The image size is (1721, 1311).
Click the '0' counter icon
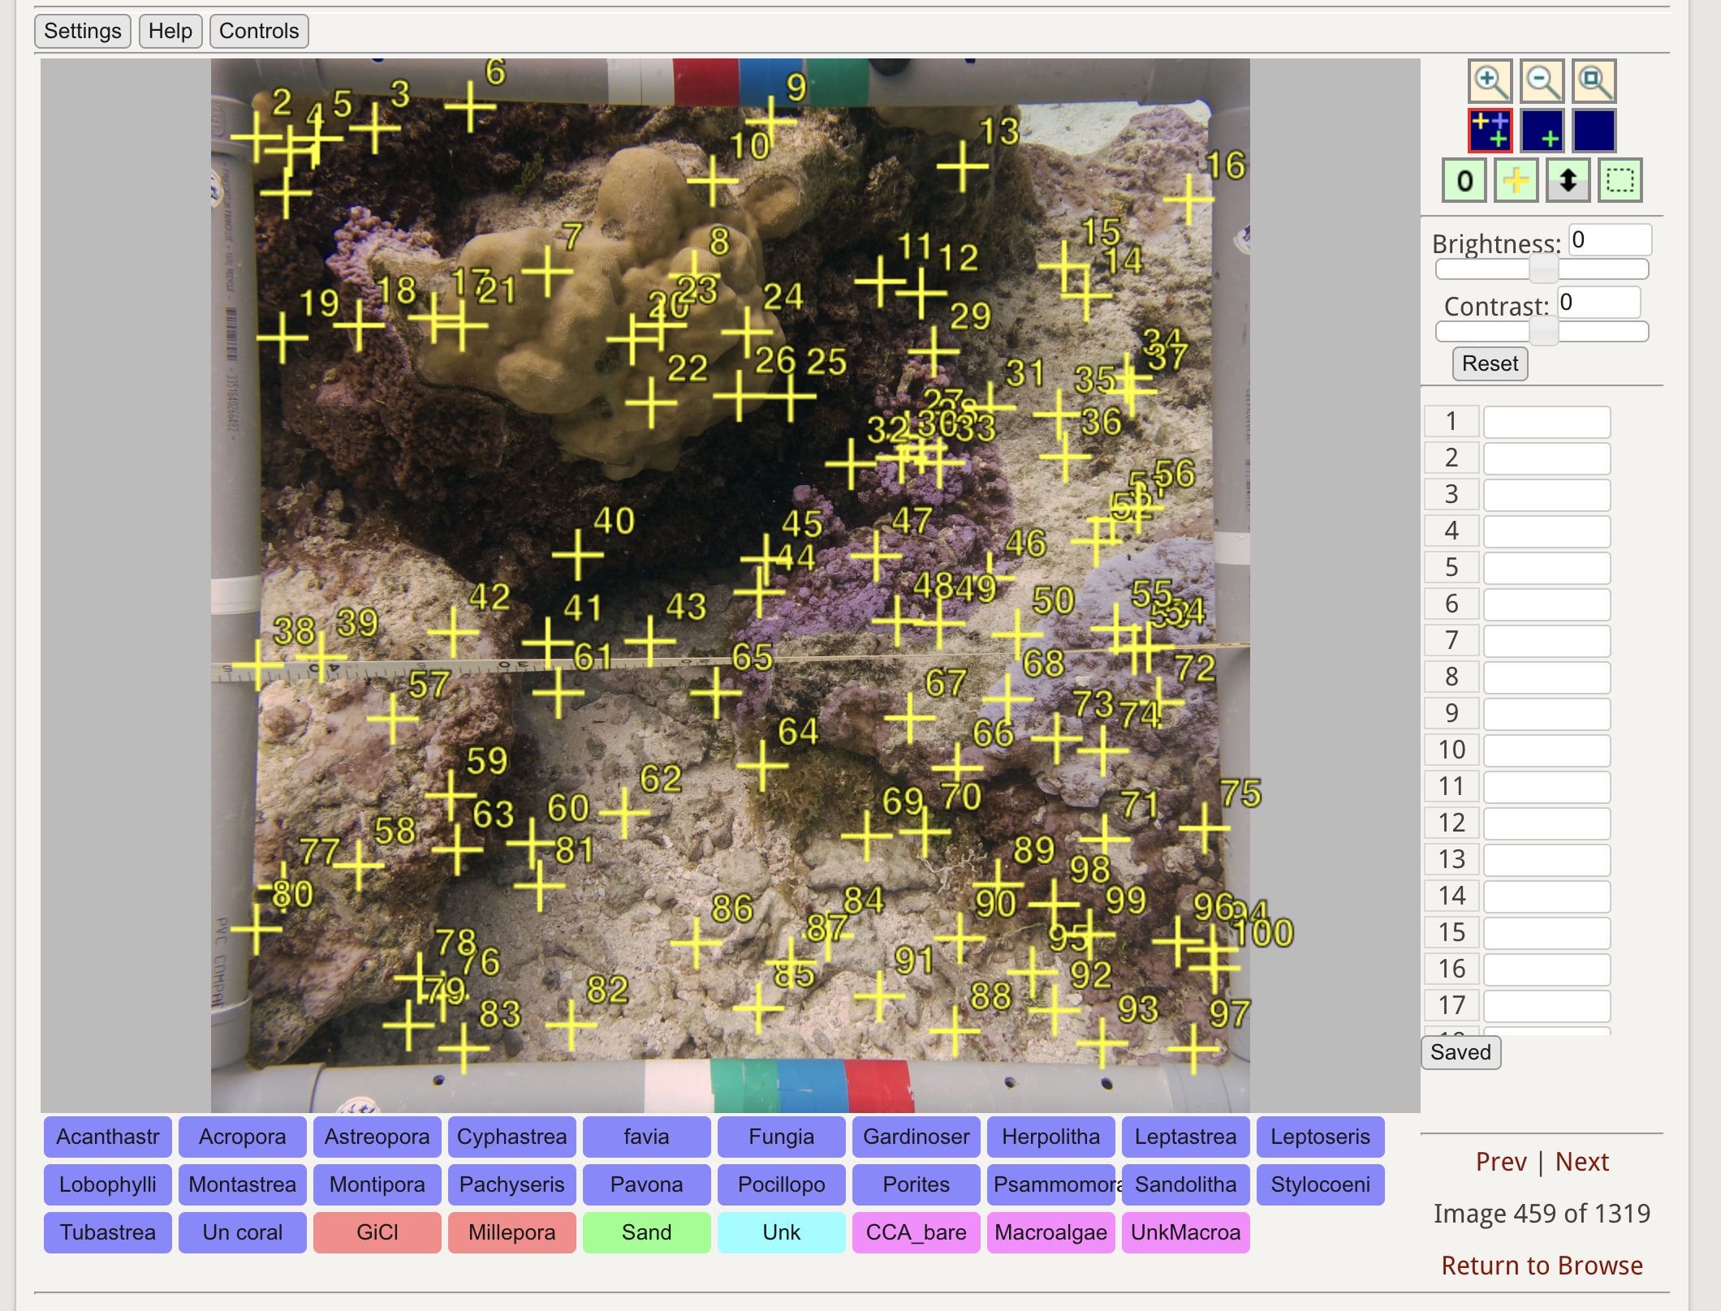[1464, 182]
